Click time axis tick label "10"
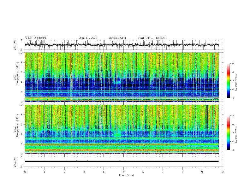 (222, 172)
